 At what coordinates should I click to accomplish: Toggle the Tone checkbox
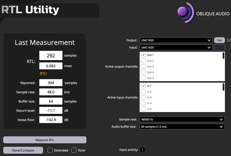click(74, 150)
